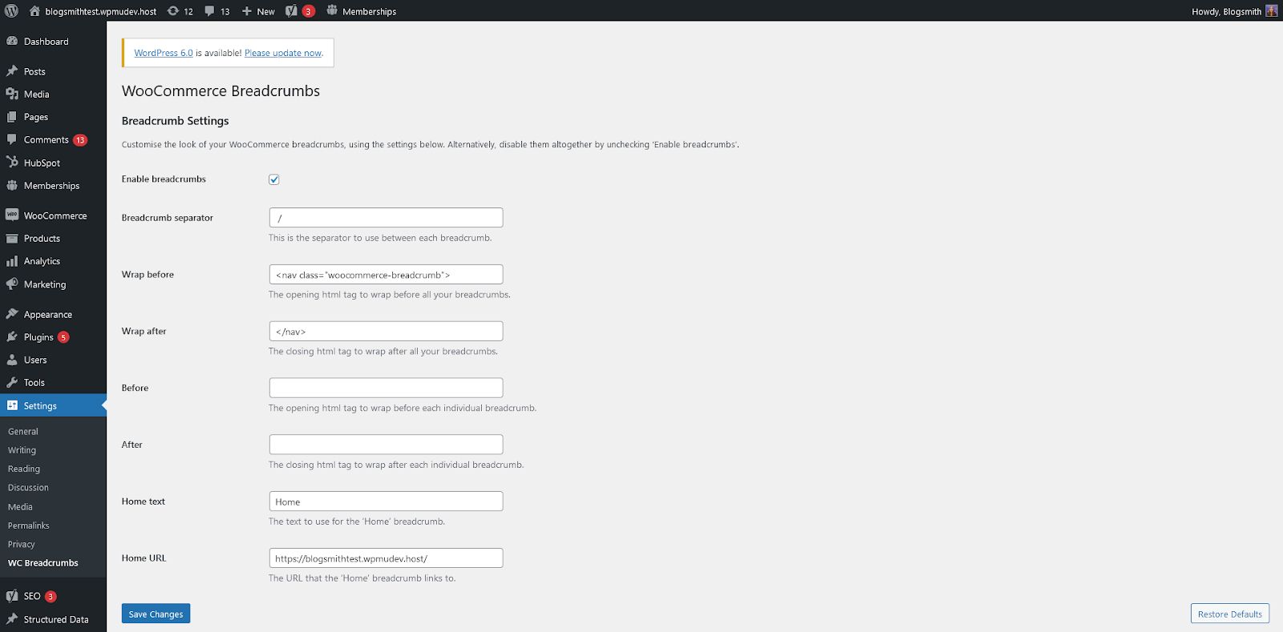Click the HubSpot sprocket icon
The image size is (1283, 632).
coord(12,162)
